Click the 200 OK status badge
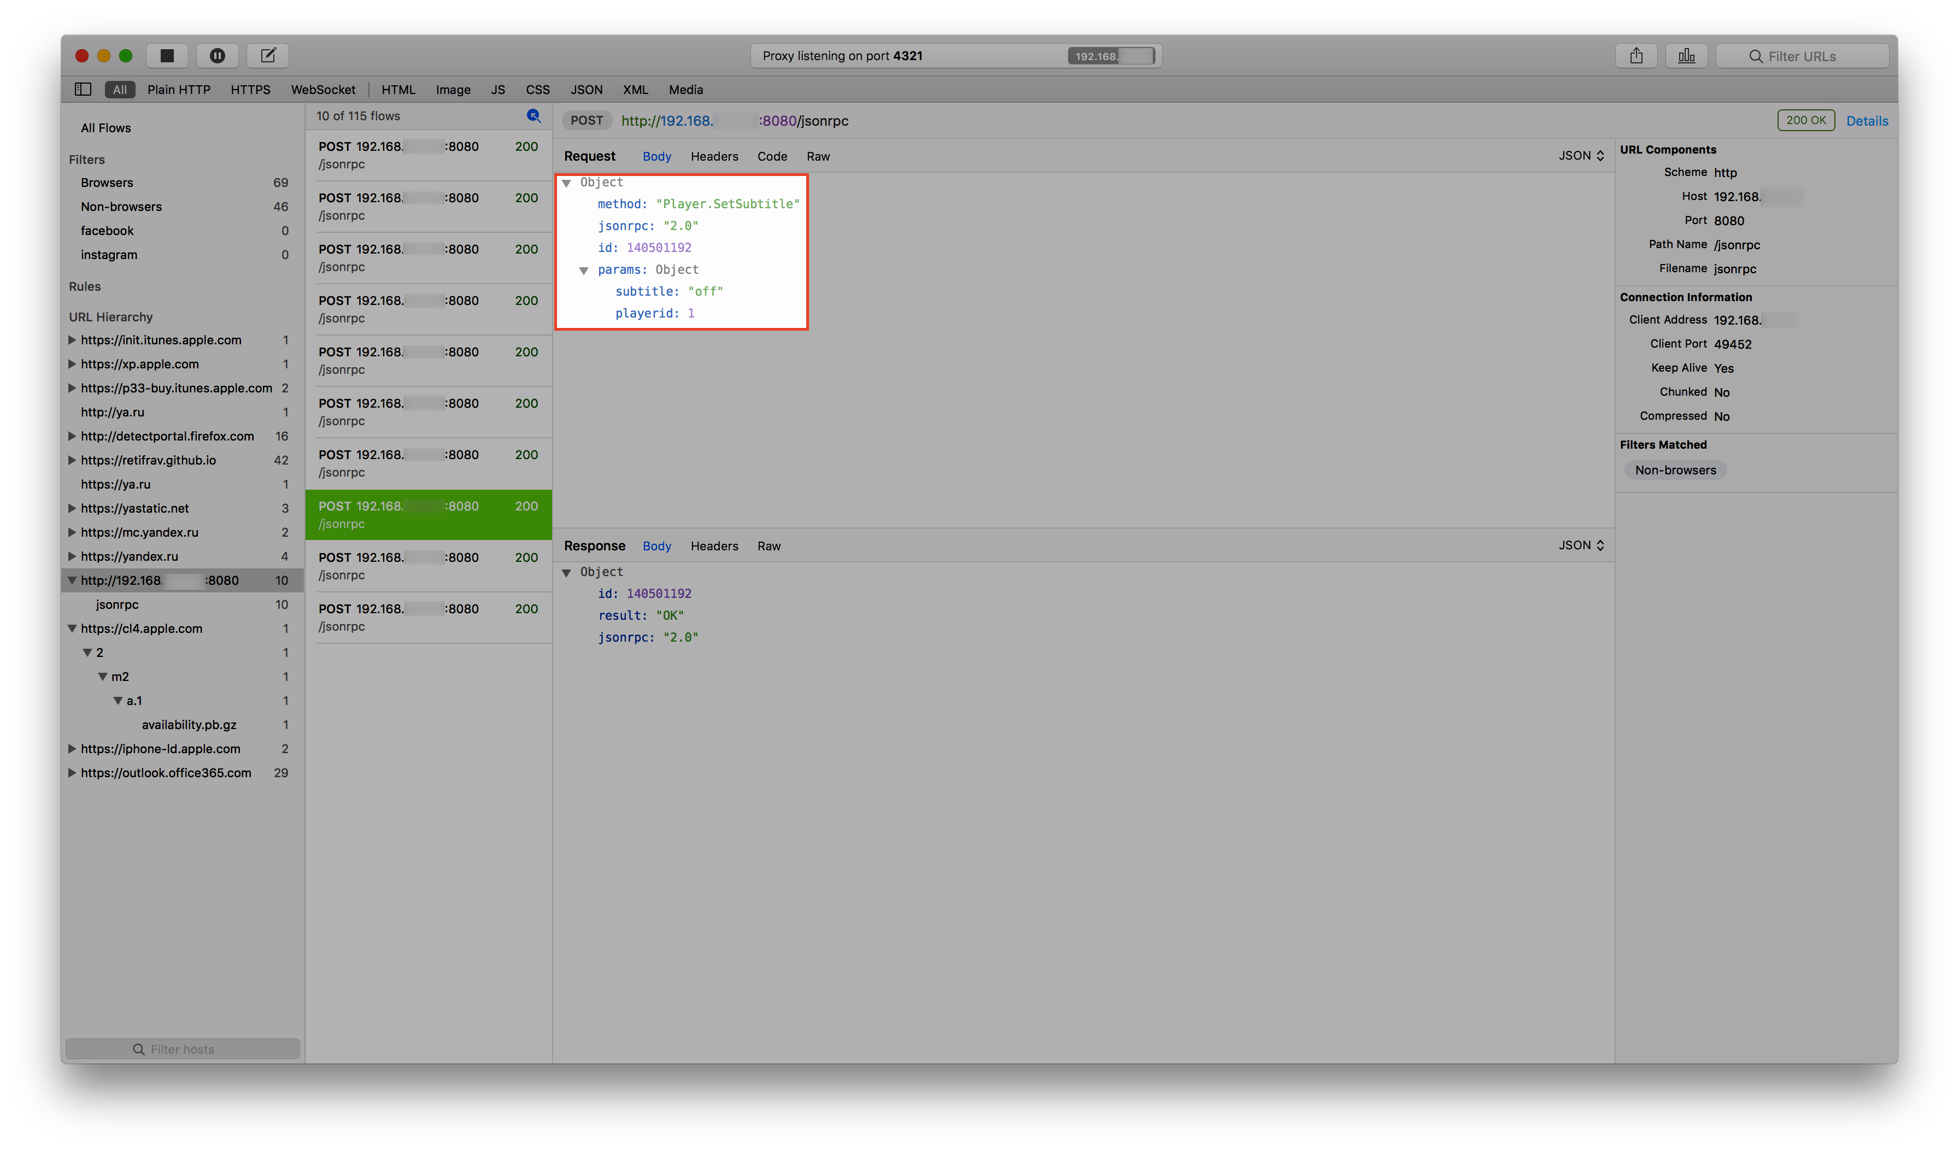Image resolution: width=1959 pixels, height=1151 pixels. pos(1806,120)
